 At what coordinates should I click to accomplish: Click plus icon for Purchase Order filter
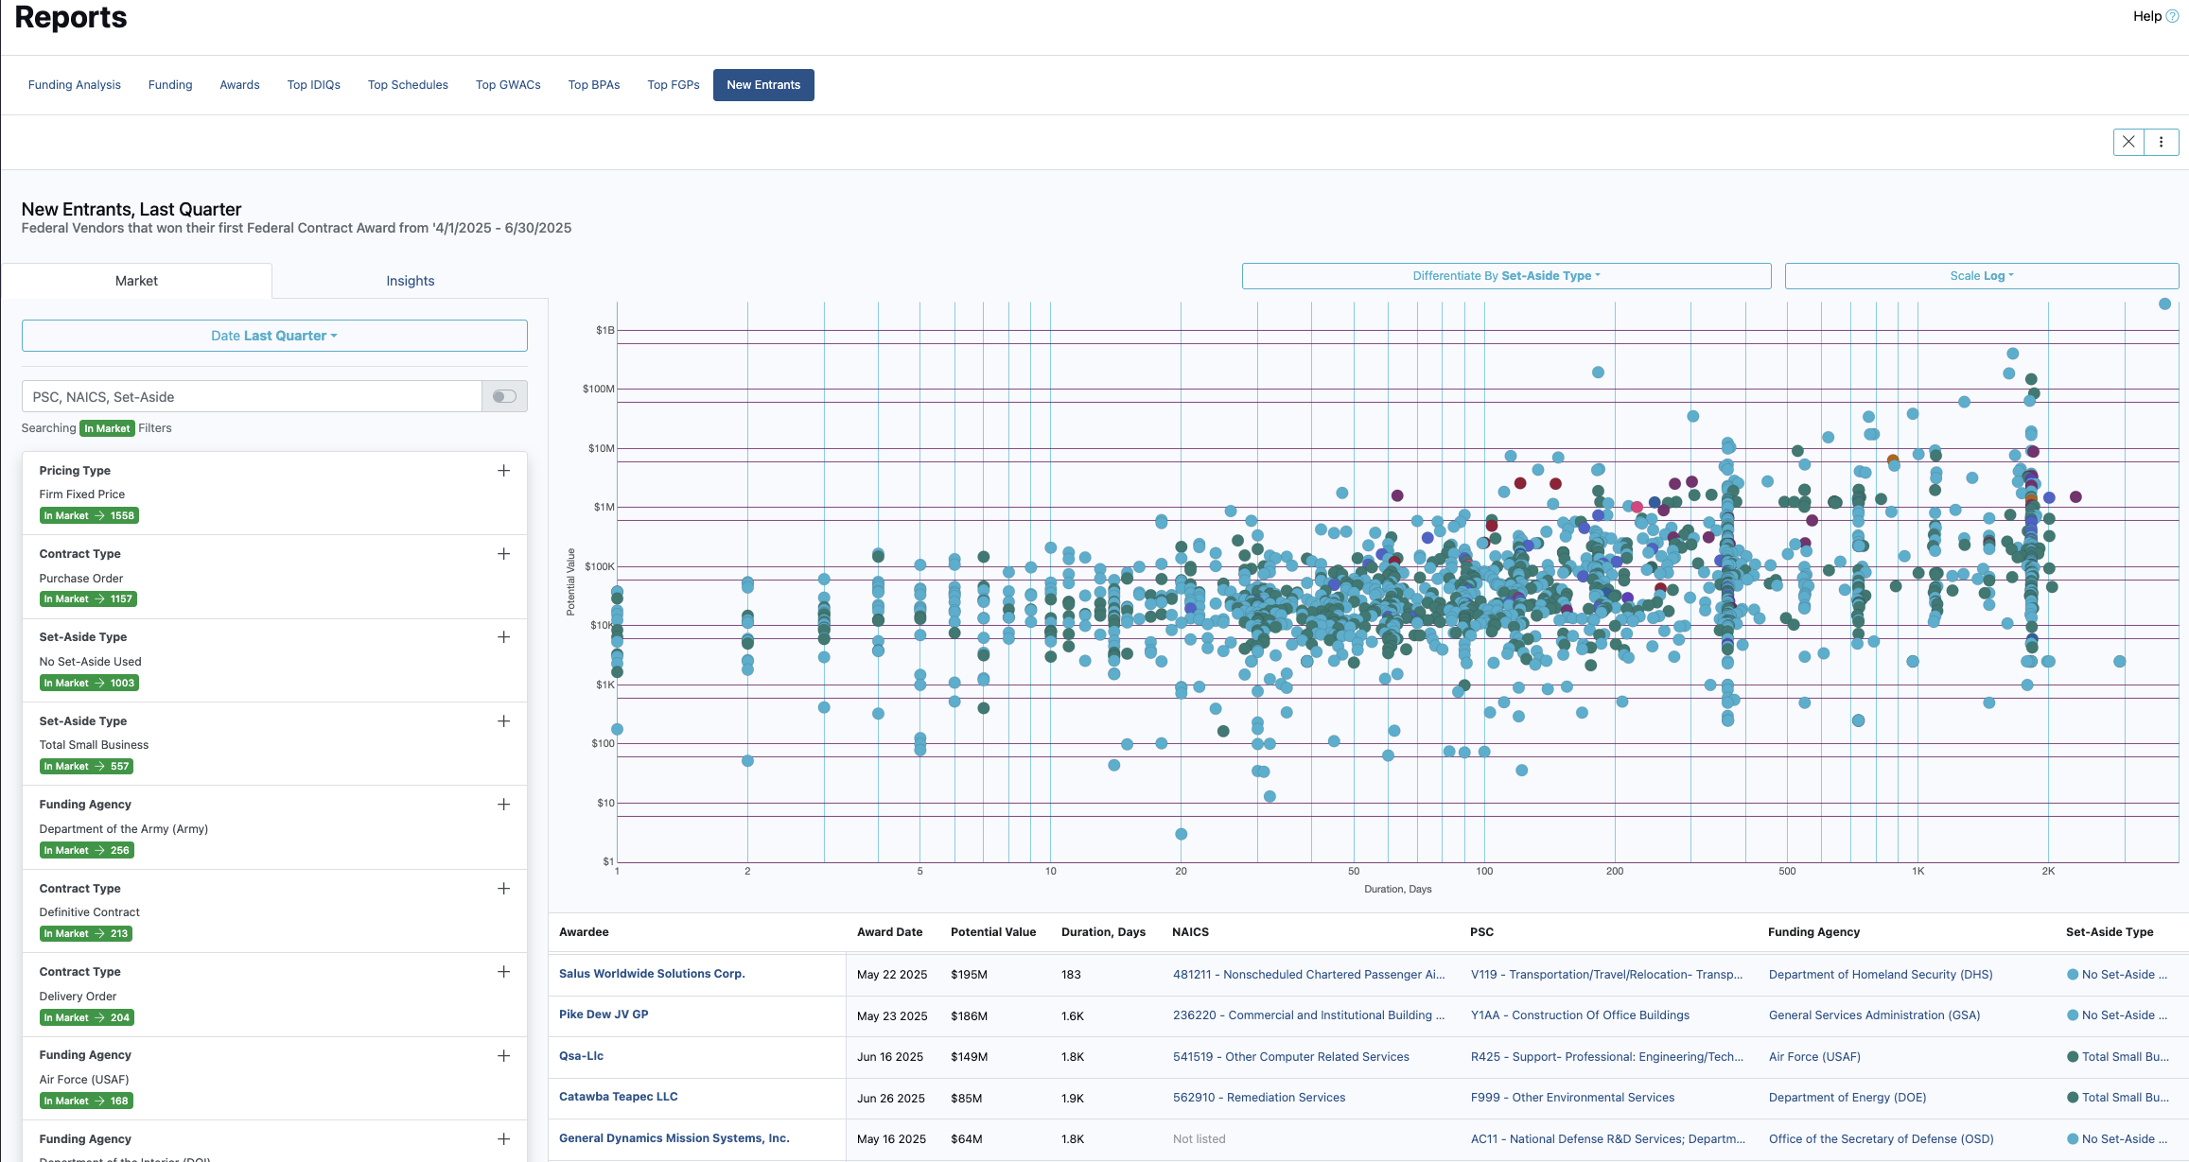coord(503,554)
